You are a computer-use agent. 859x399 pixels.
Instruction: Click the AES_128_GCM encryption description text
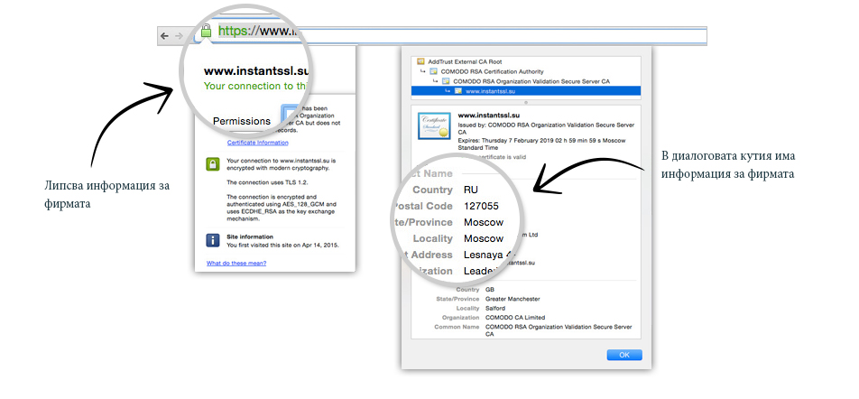[282, 208]
